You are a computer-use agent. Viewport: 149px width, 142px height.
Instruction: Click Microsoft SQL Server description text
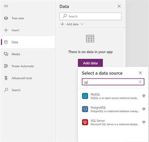point(115,124)
